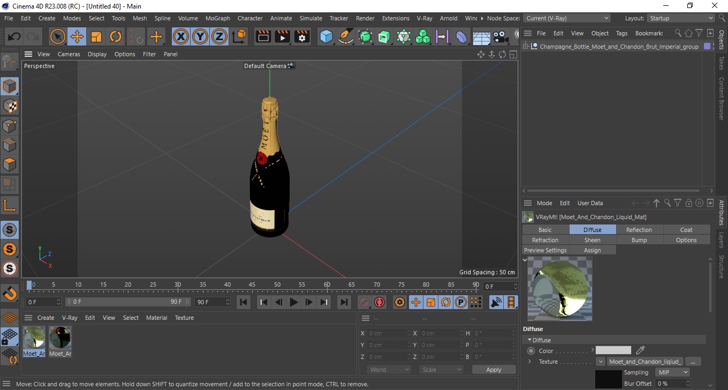
Task: Toggle animation sound playback
Action: coord(497,302)
